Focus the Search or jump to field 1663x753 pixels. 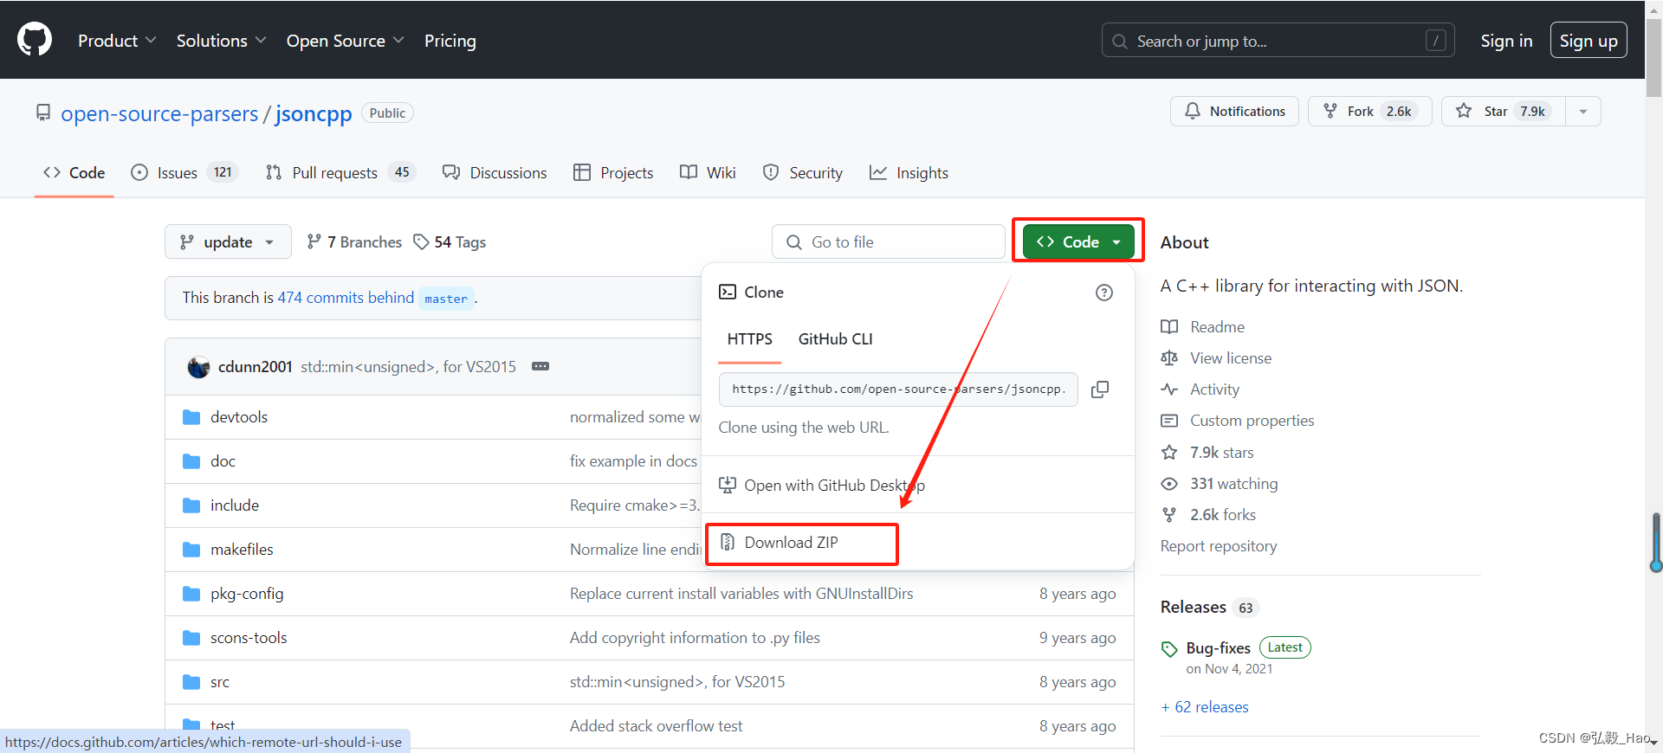point(1278,41)
